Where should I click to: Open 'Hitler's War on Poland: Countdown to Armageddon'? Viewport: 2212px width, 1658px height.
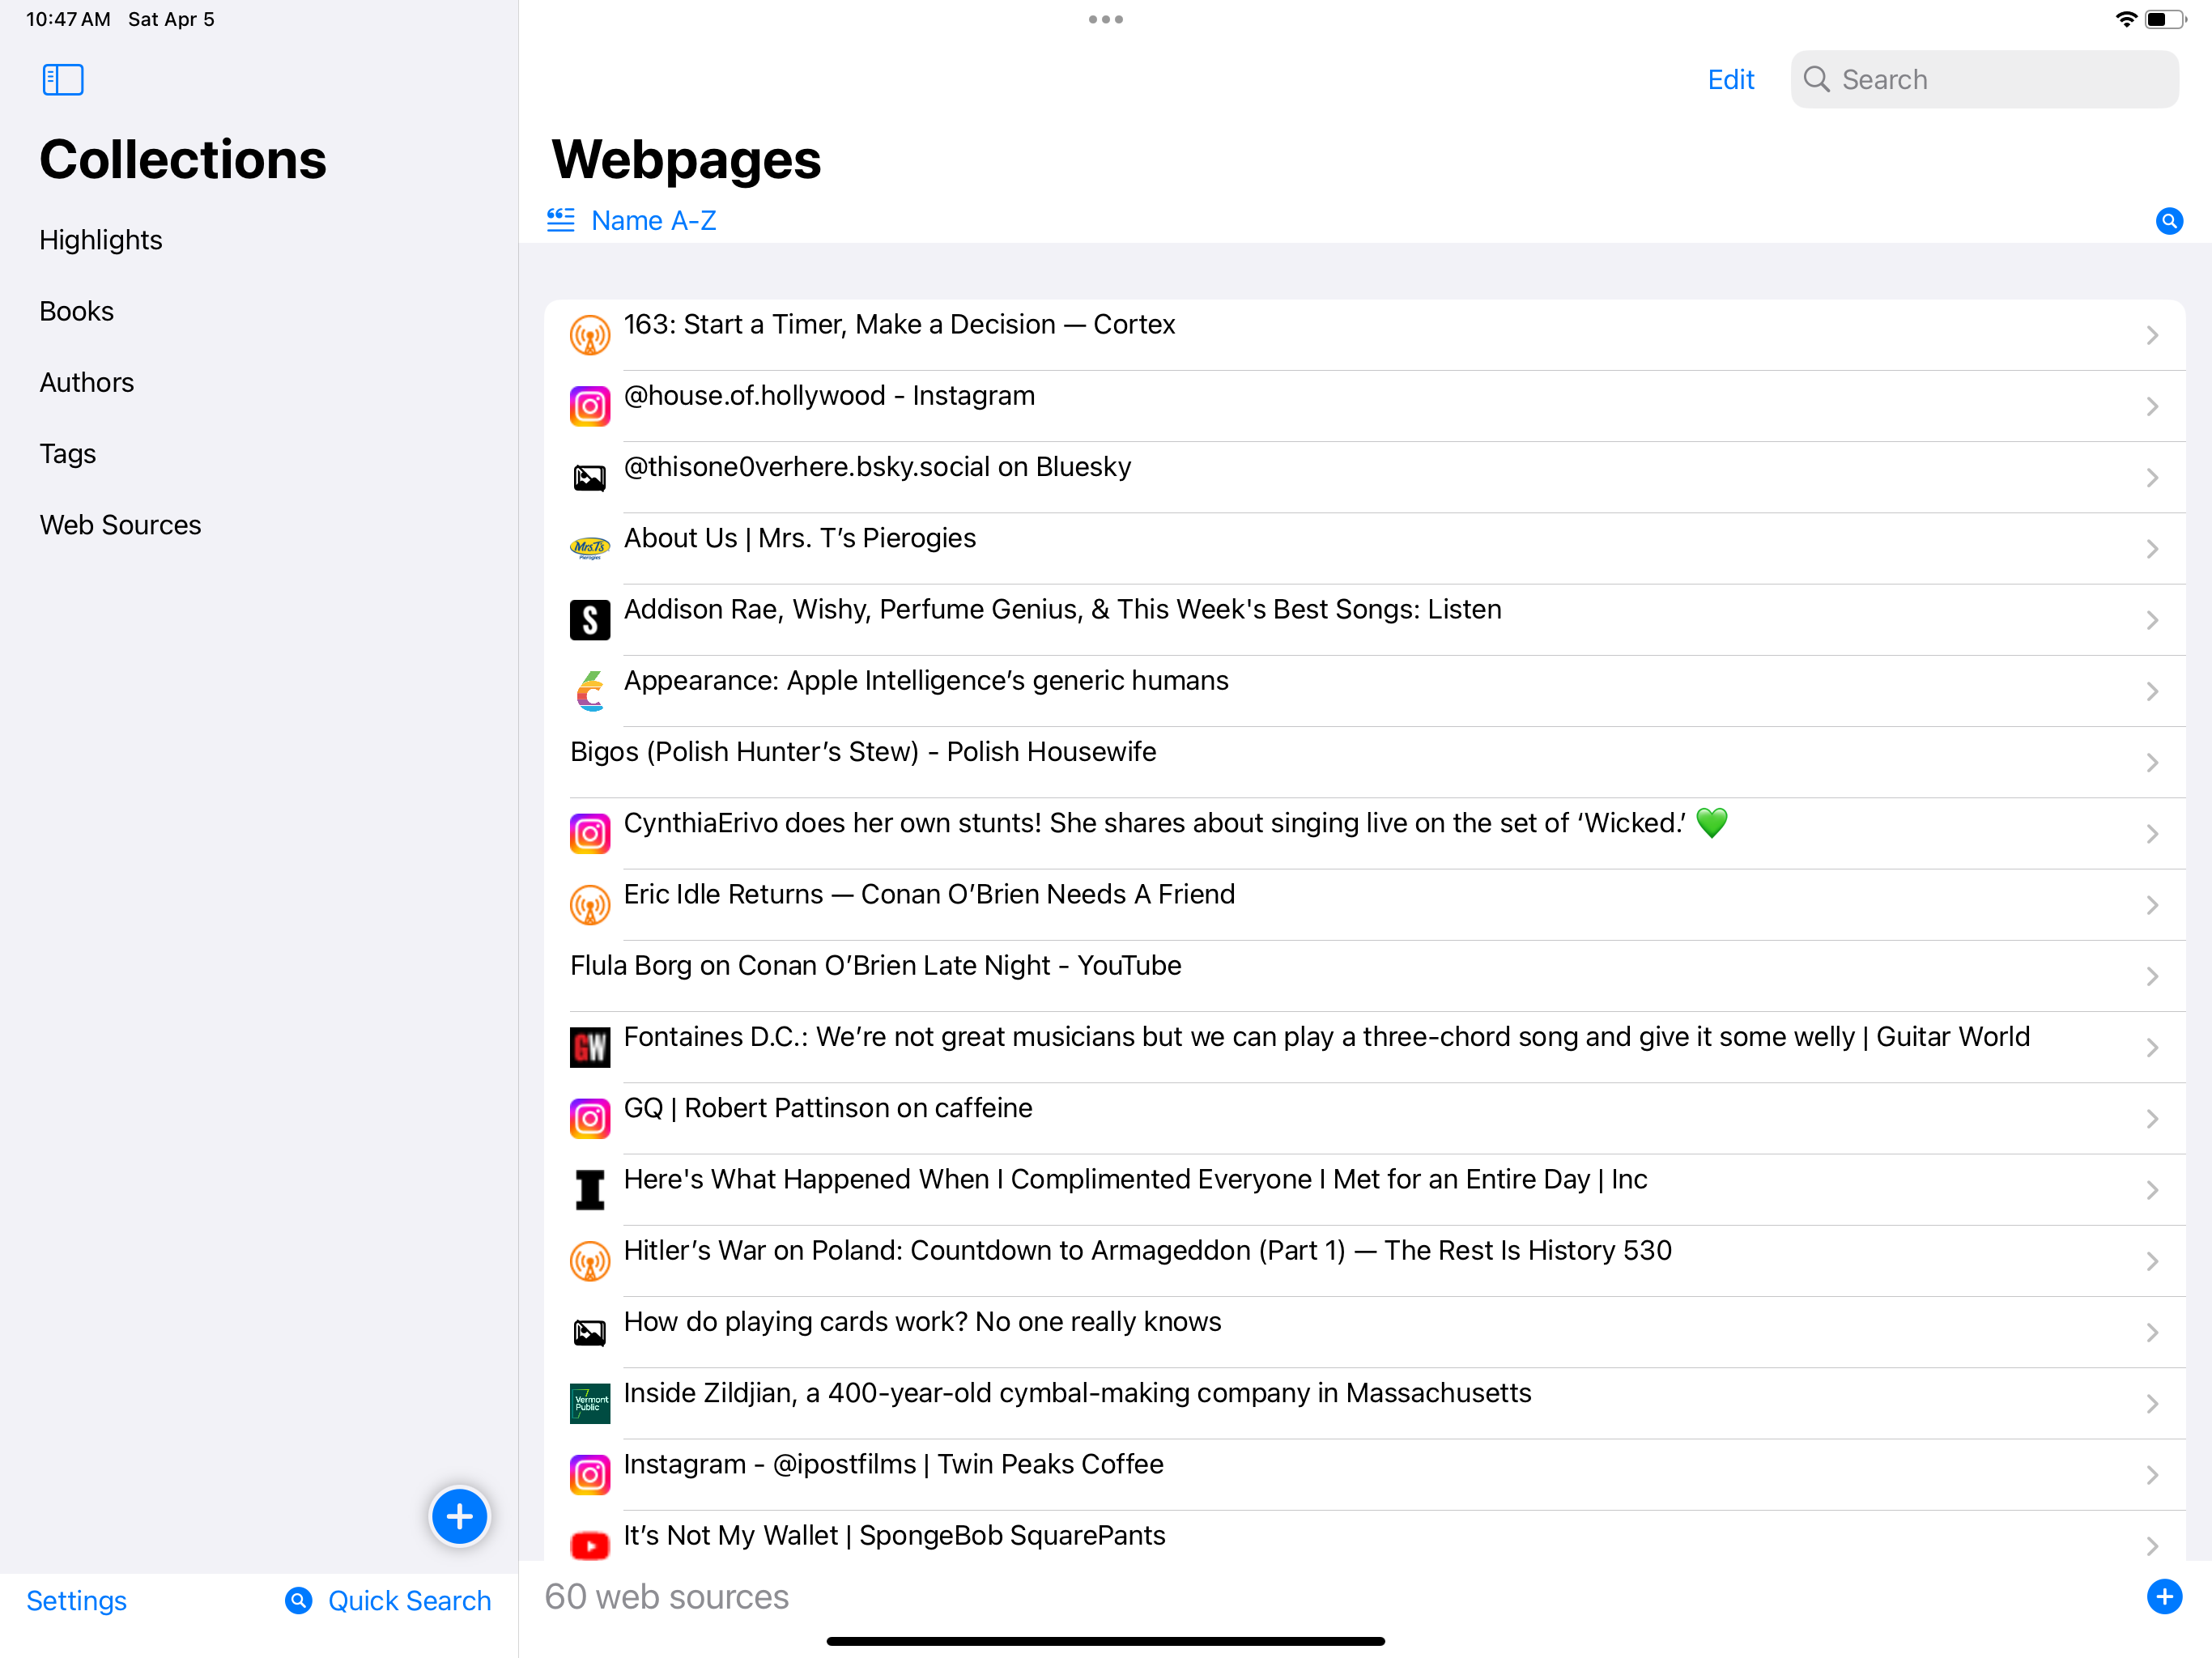pos(1364,1261)
